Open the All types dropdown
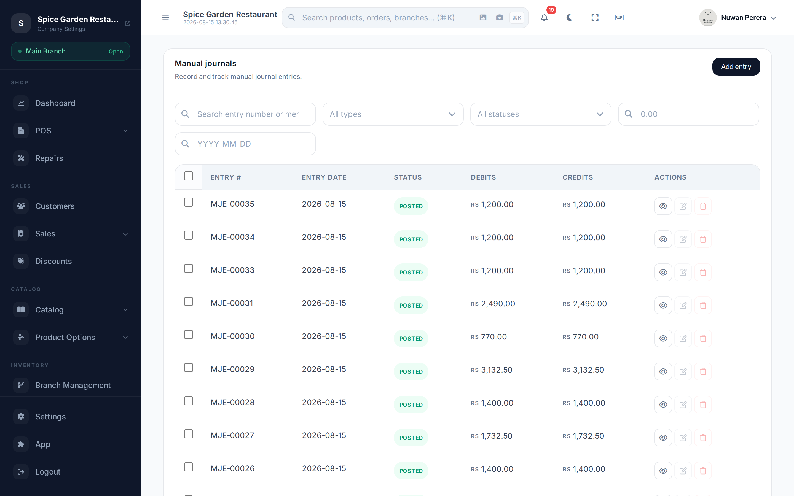Screen dimensions: 794x496 coord(393,114)
